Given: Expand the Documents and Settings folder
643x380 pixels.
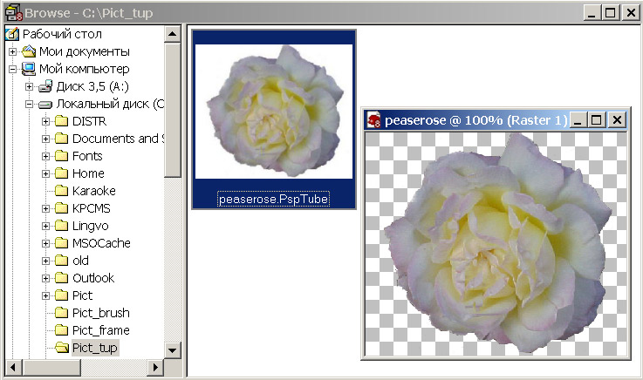Looking at the screenshot, I should 45,139.
